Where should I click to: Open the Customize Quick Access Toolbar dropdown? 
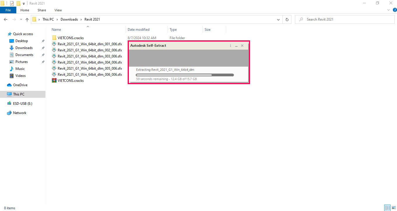click(x=24, y=3)
